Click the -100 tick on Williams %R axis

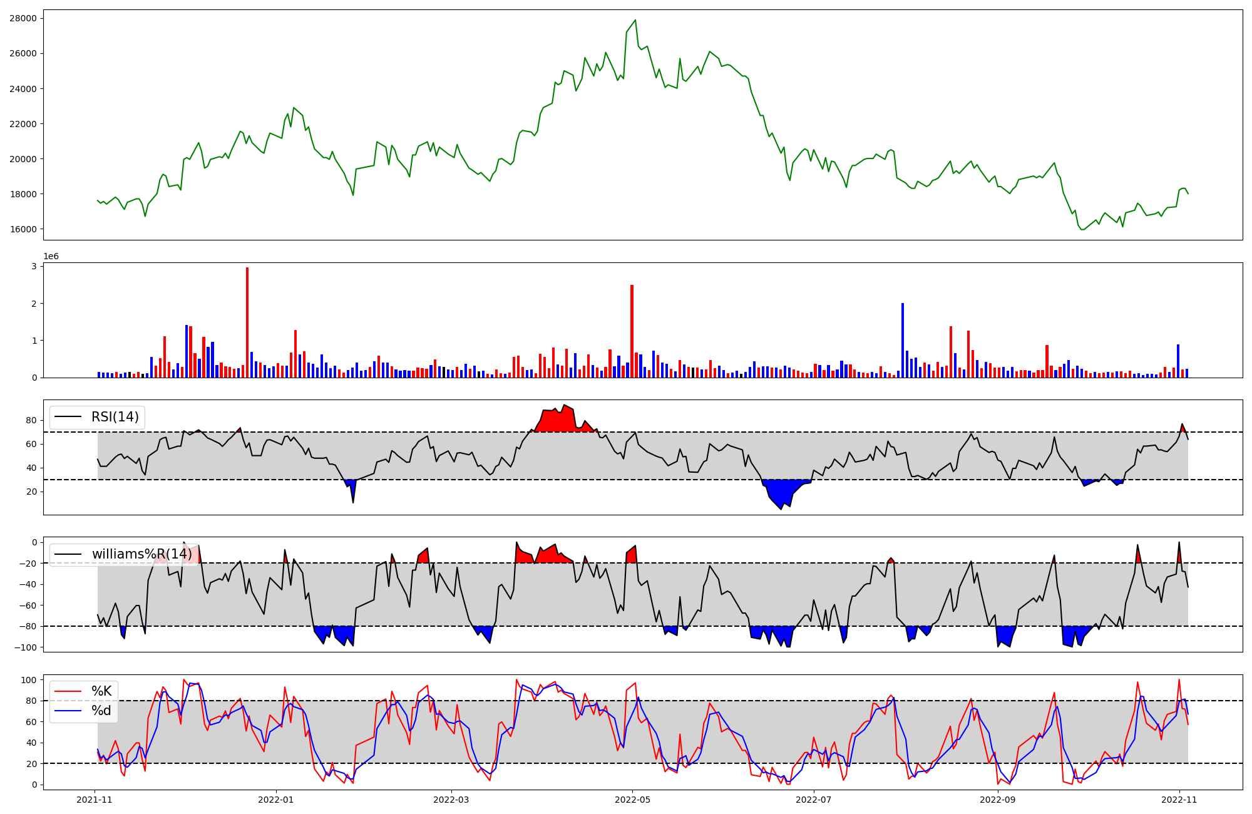(26, 647)
